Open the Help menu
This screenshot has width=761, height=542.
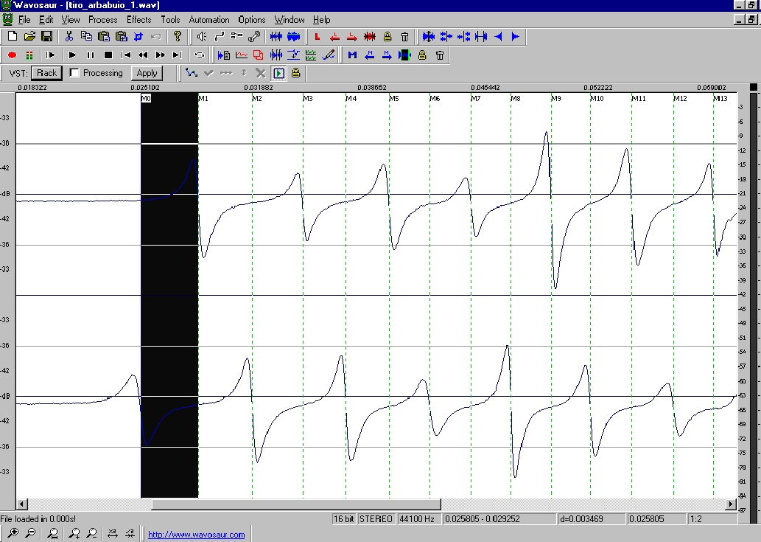[x=321, y=20]
